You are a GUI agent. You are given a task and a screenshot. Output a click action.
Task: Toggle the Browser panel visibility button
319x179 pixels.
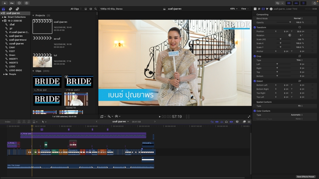[289, 3]
